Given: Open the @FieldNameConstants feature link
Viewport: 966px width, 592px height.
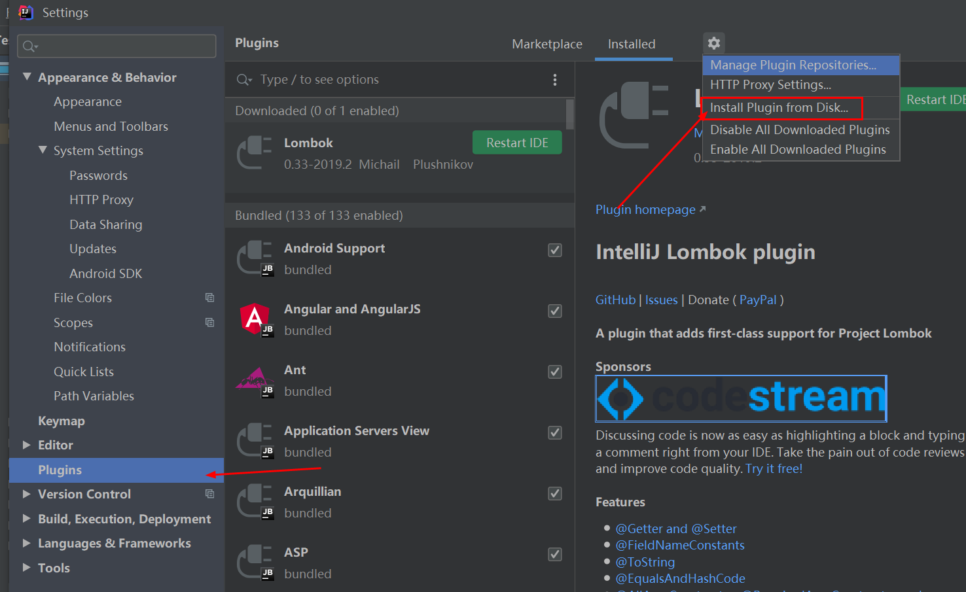Looking at the screenshot, I should [x=680, y=545].
